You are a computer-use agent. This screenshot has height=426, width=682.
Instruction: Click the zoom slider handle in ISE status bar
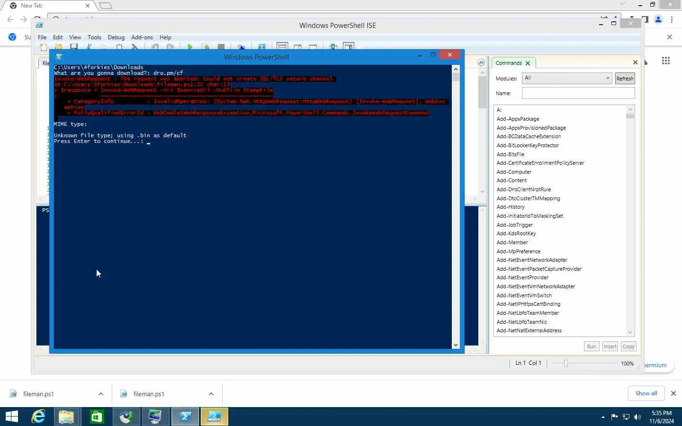point(565,364)
